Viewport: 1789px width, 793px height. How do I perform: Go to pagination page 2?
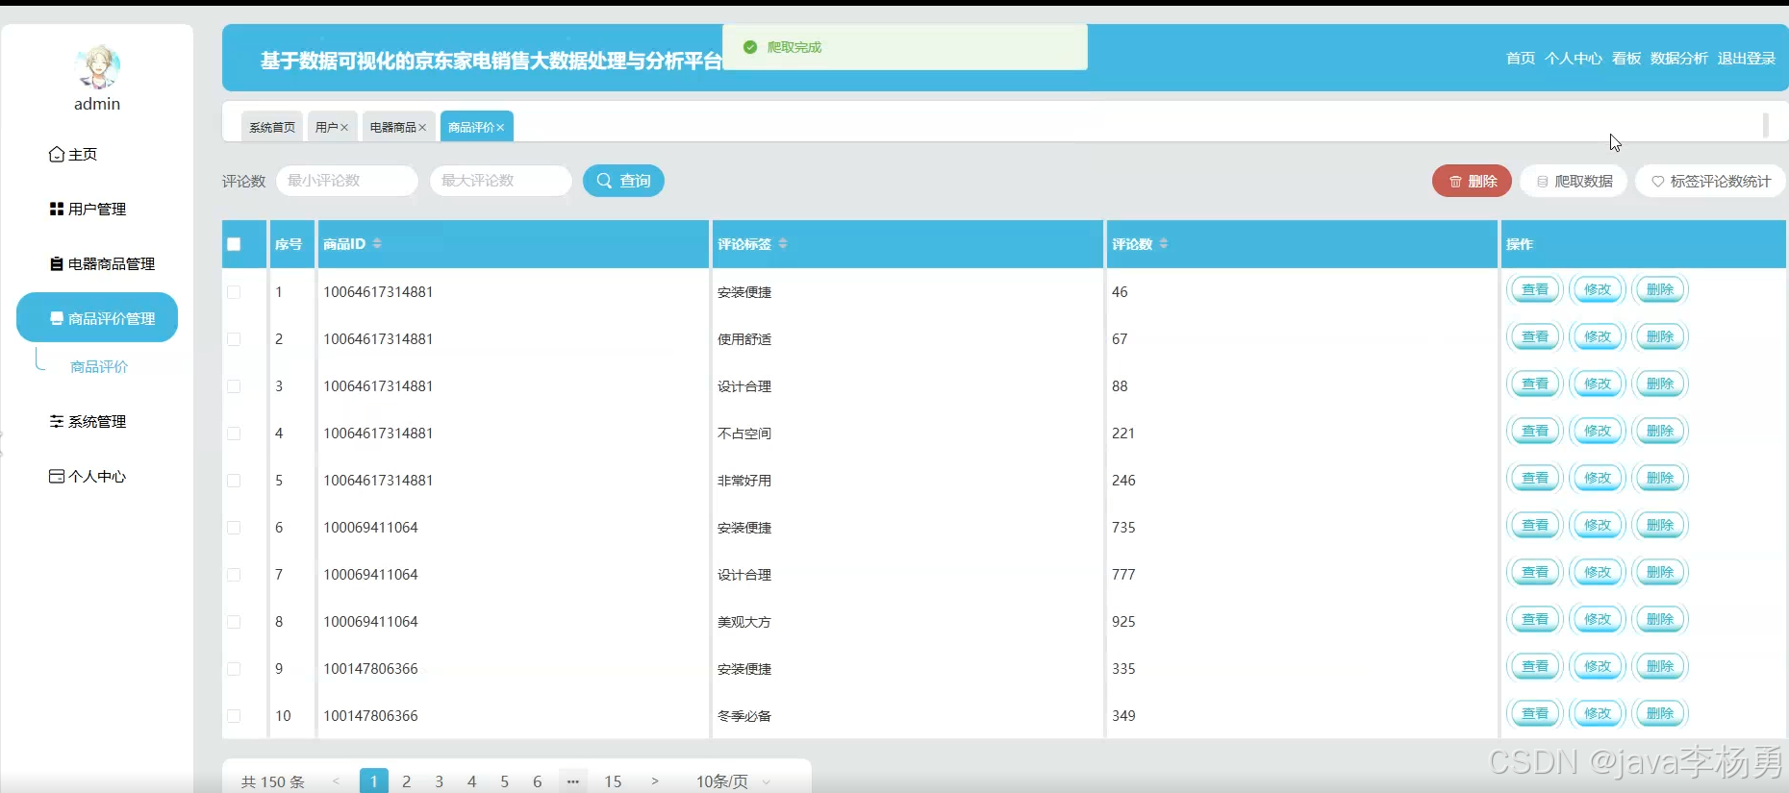407,781
